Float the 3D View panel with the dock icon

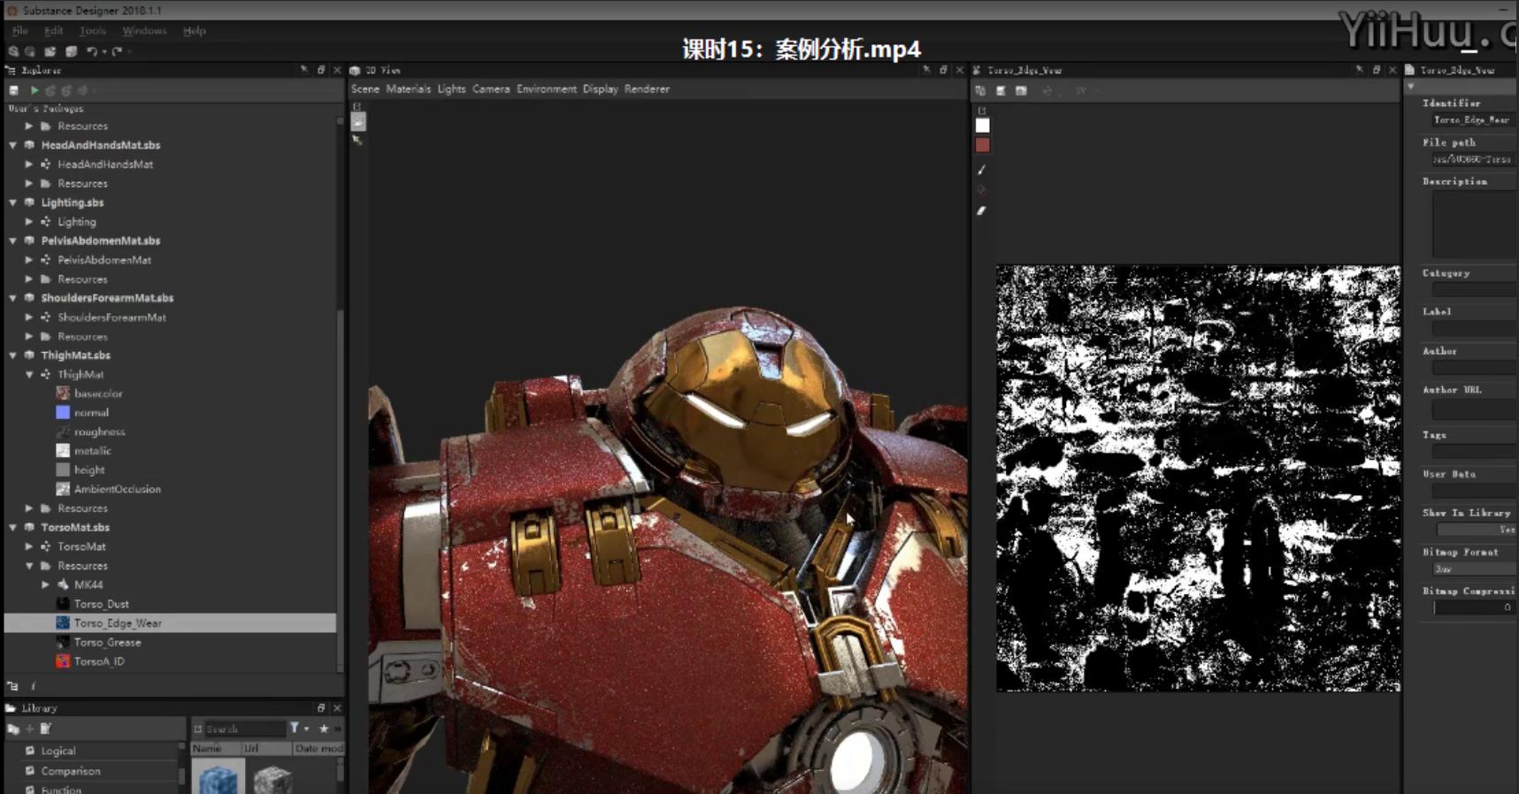tap(943, 70)
